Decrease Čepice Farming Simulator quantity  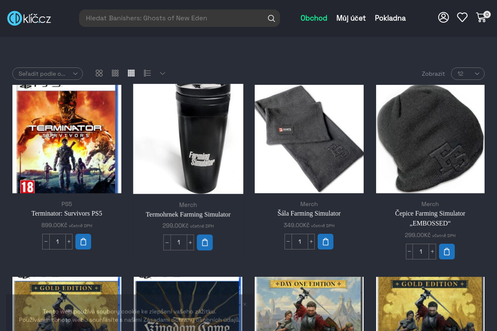[x=410, y=252]
